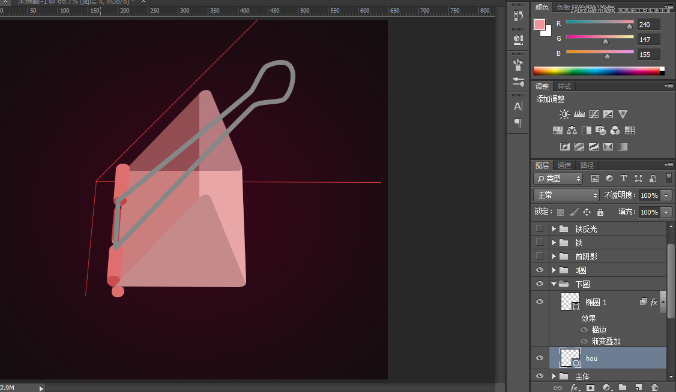The height and width of the screenshot is (392, 676).
Task: Create a new layer
Action: [639, 388]
